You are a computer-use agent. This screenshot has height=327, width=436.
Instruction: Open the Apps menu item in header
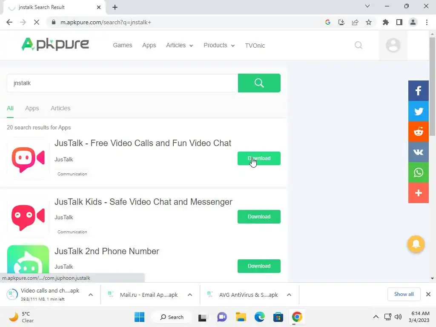[149, 45]
